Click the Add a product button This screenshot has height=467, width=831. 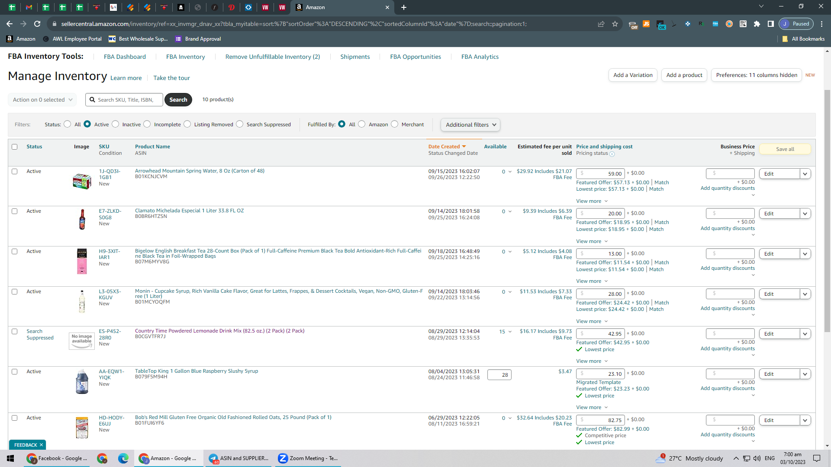[x=684, y=75]
